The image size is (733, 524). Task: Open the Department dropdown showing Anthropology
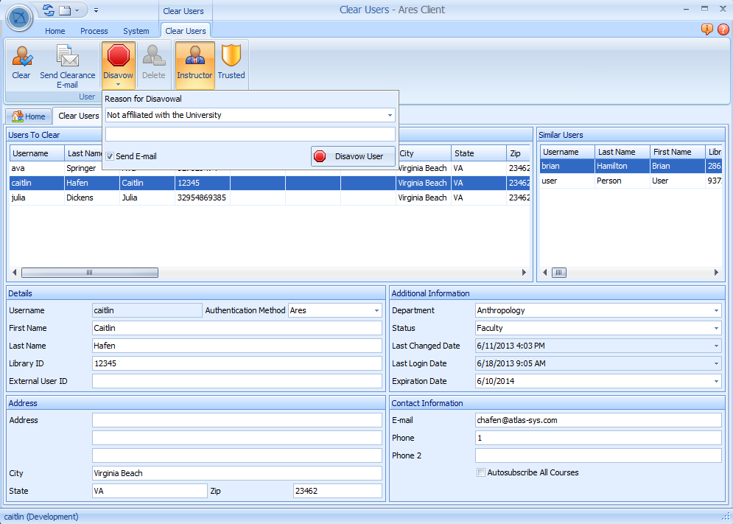(715, 310)
